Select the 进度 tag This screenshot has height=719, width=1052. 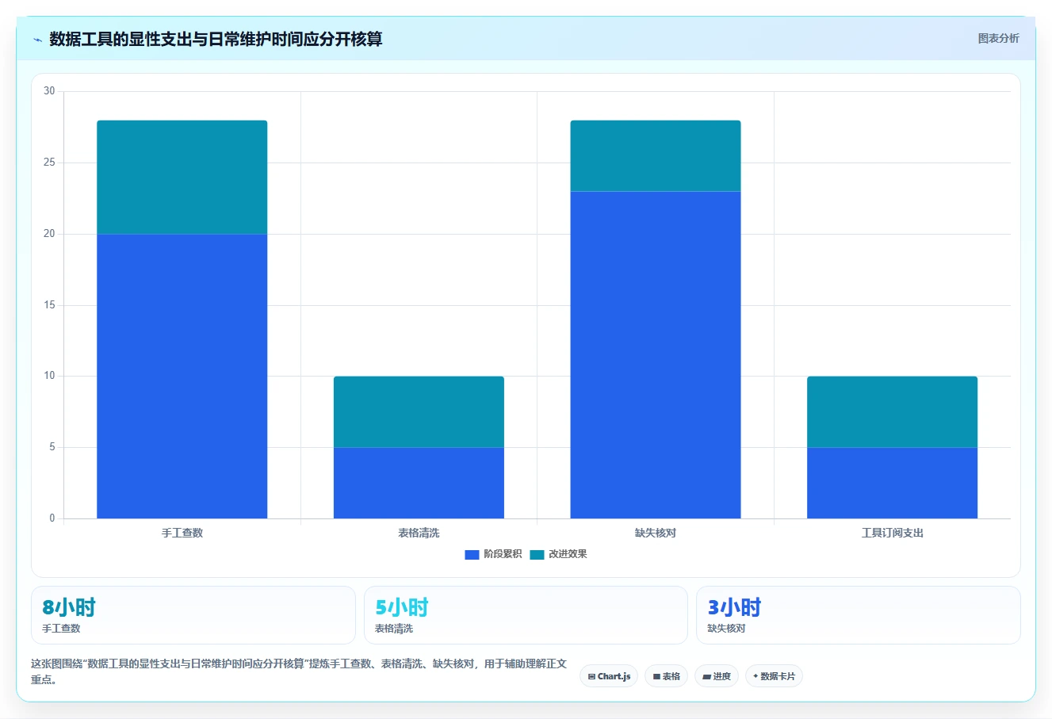717,676
